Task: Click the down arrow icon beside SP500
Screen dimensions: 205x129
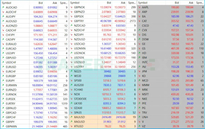Action: point(71,81)
